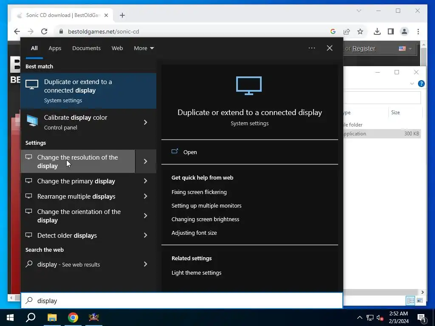The image size is (435, 326).
Task: Close the Sonic CD download tab
Action: [x=106, y=15]
